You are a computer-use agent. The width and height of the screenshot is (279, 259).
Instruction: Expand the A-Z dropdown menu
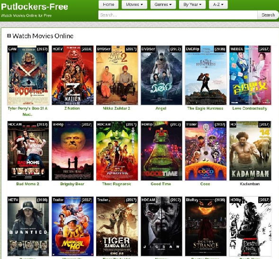218,4
